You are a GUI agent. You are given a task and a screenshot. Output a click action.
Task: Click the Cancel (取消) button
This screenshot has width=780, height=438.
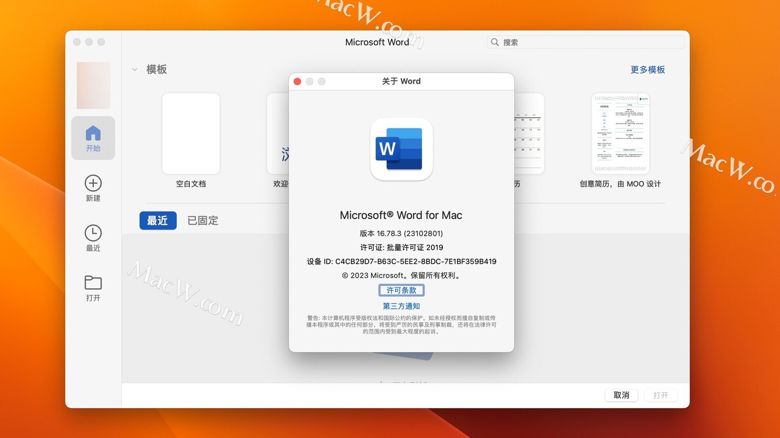point(621,395)
